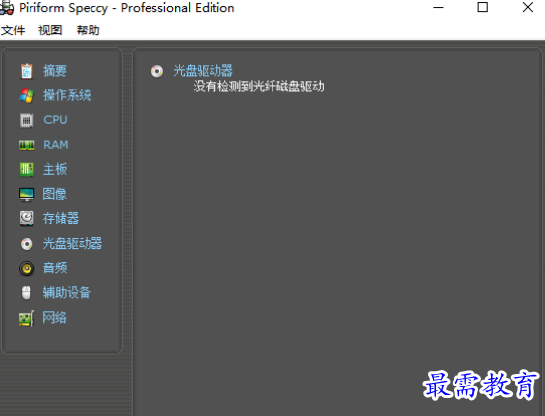Click the 光盘驱动器 heading in the main panel
Screen dimensions: 545x416
[x=204, y=71]
